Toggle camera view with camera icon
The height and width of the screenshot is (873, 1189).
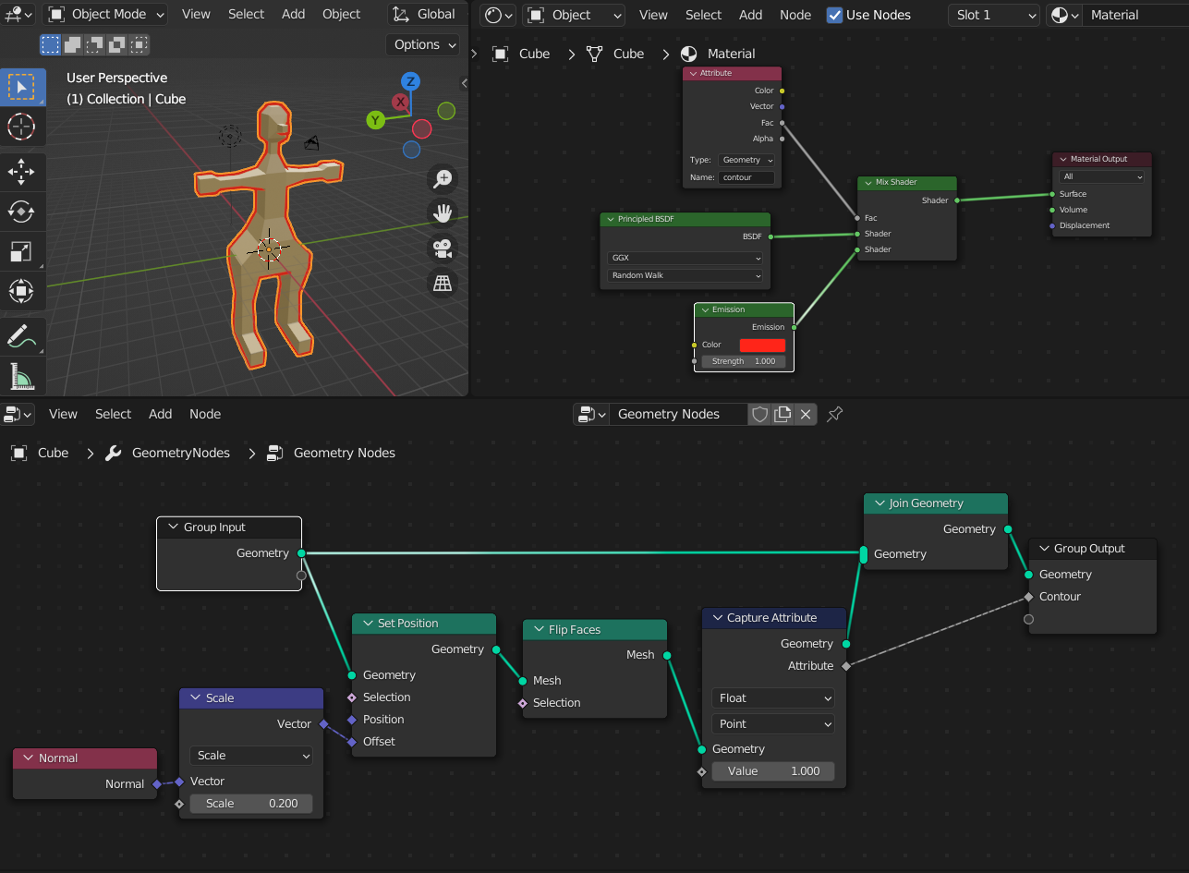tap(443, 249)
